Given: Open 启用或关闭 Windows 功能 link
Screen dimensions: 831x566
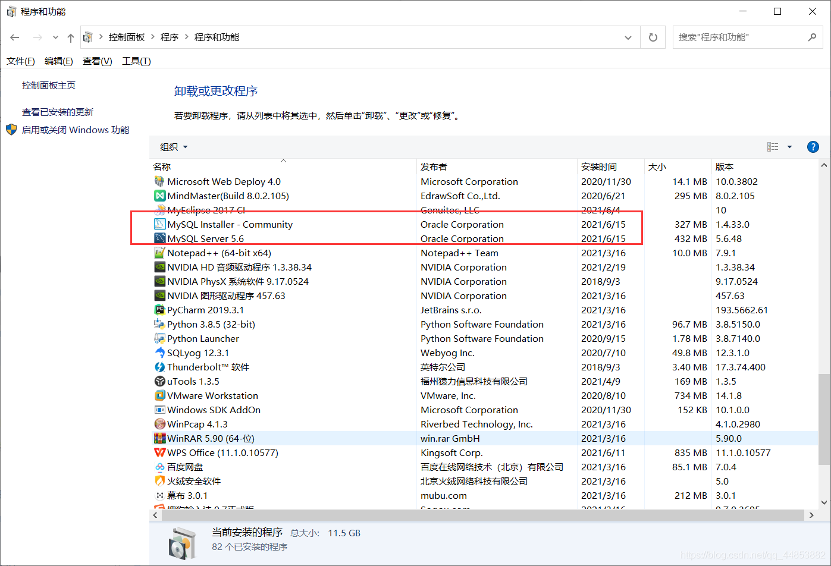Looking at the screenshot, I should [76, 130].
